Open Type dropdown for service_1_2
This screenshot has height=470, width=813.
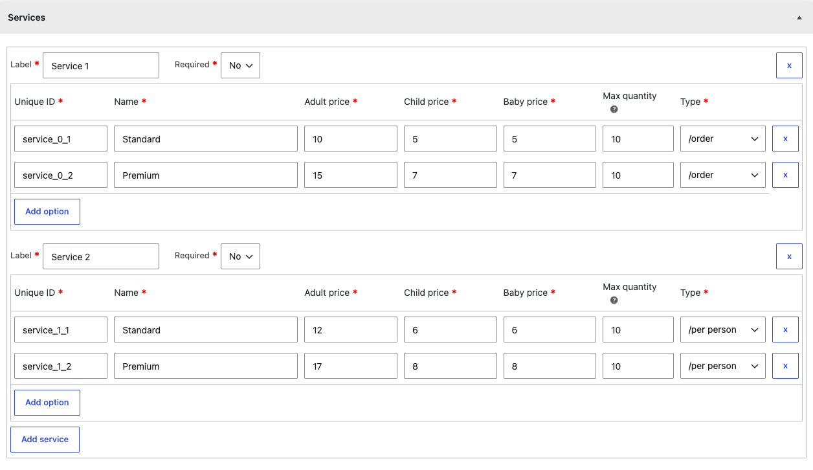point(723,366)
